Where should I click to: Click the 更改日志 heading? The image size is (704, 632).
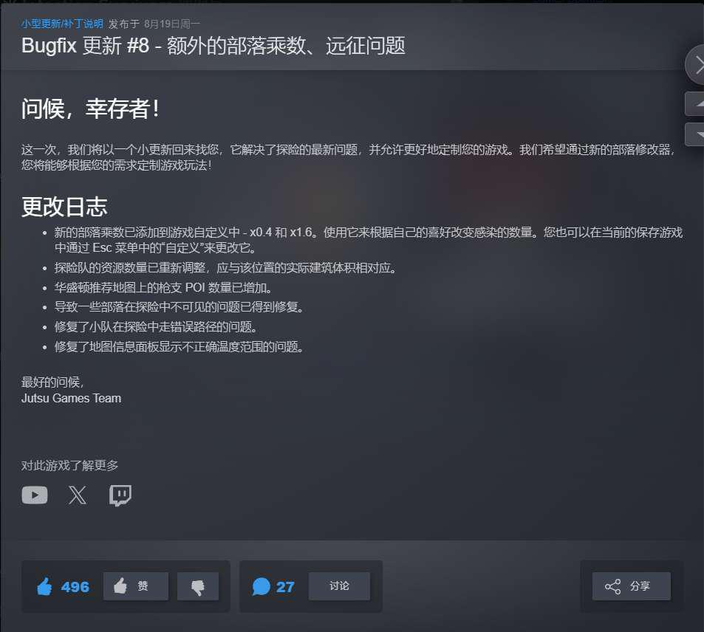(x=64, y=207)
